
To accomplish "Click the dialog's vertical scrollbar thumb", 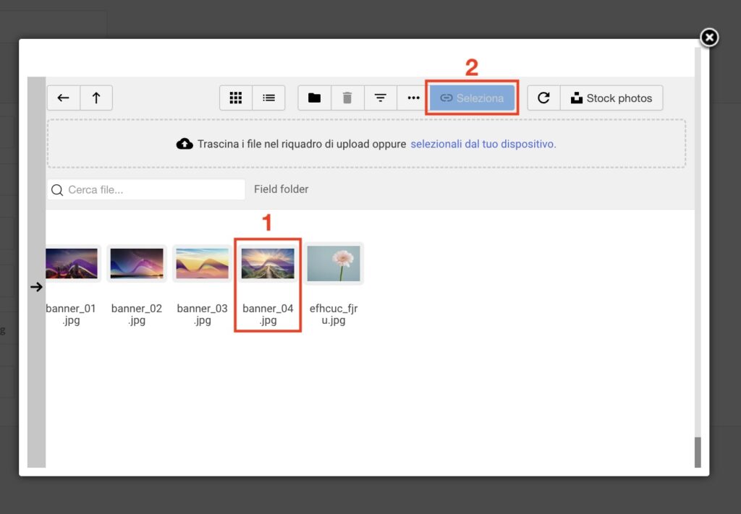I will point(698,452).
